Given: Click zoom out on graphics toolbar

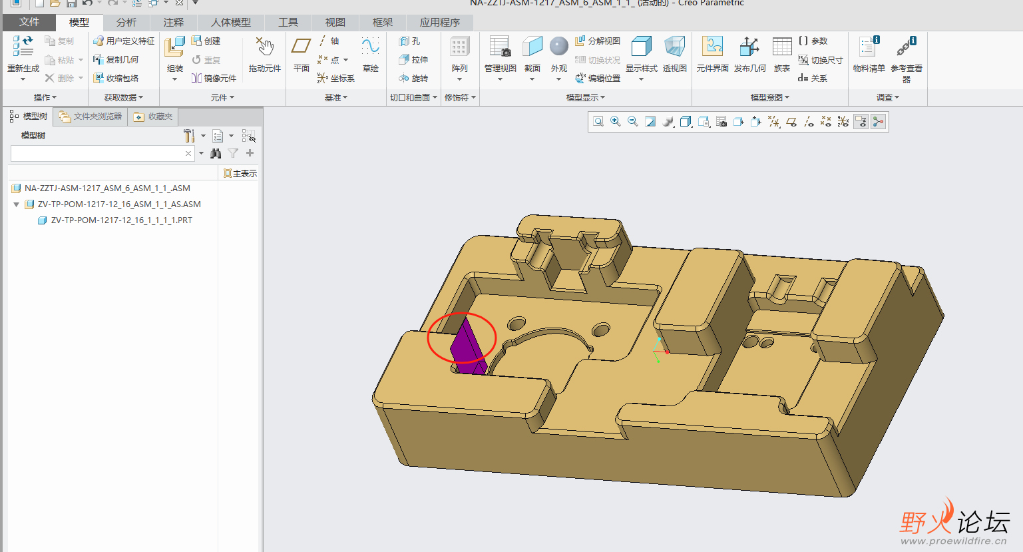Looking at the screenshot, I should (633, 122).
